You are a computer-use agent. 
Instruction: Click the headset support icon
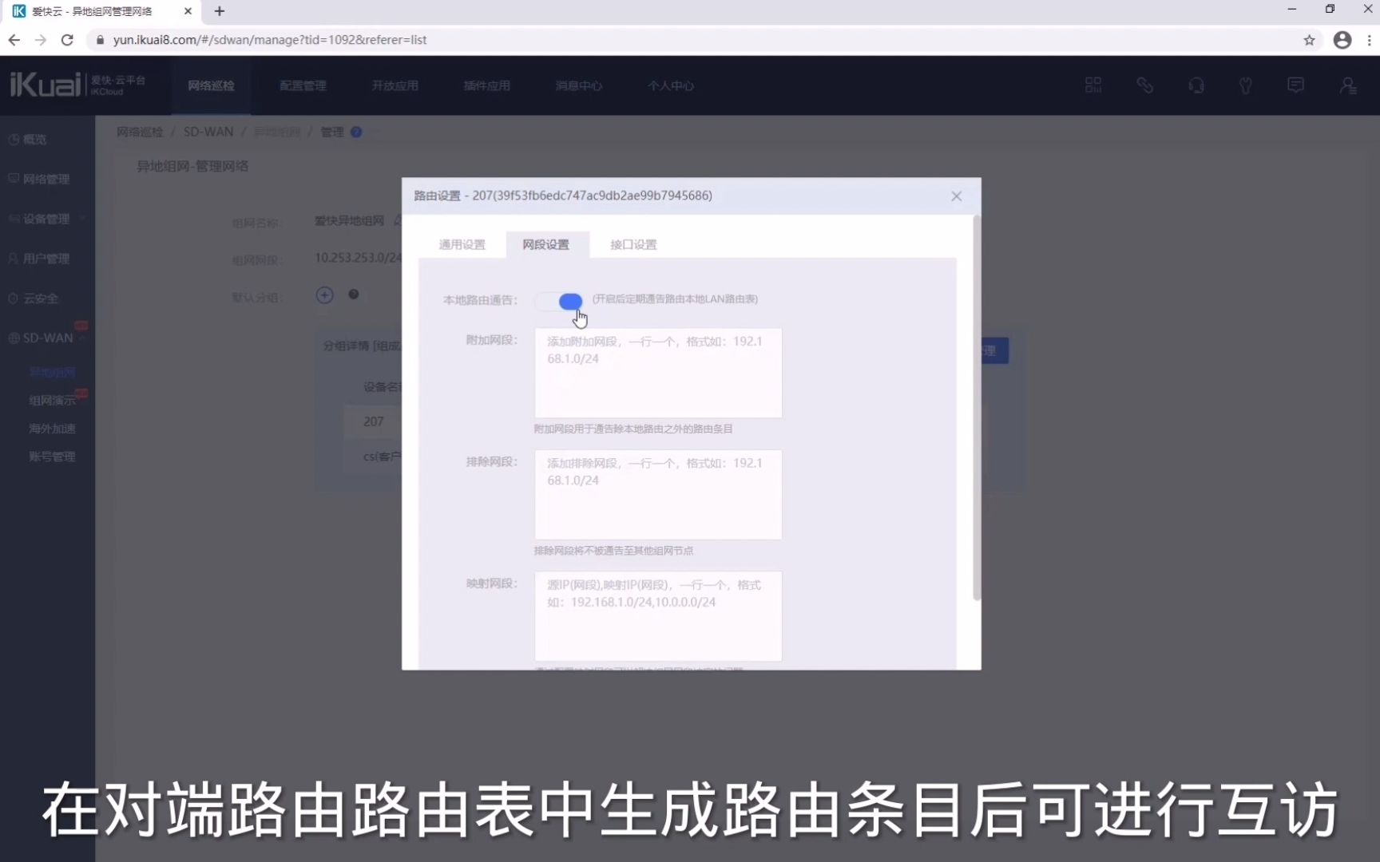pos(1196,85)
